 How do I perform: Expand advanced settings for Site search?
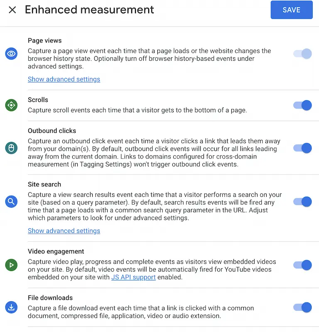click(x=64, y=231)
